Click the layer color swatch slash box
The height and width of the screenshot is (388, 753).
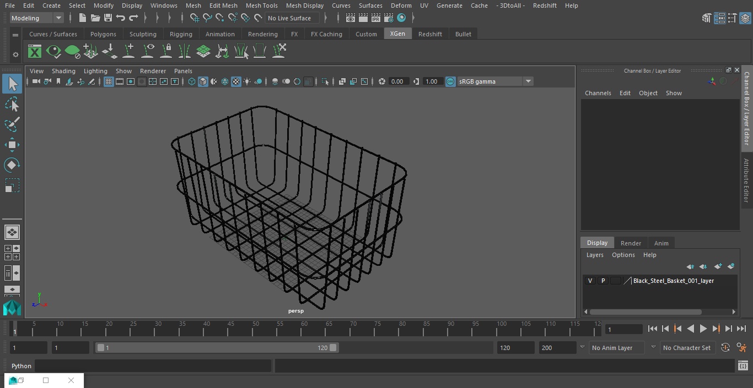[x=627, y=281]
